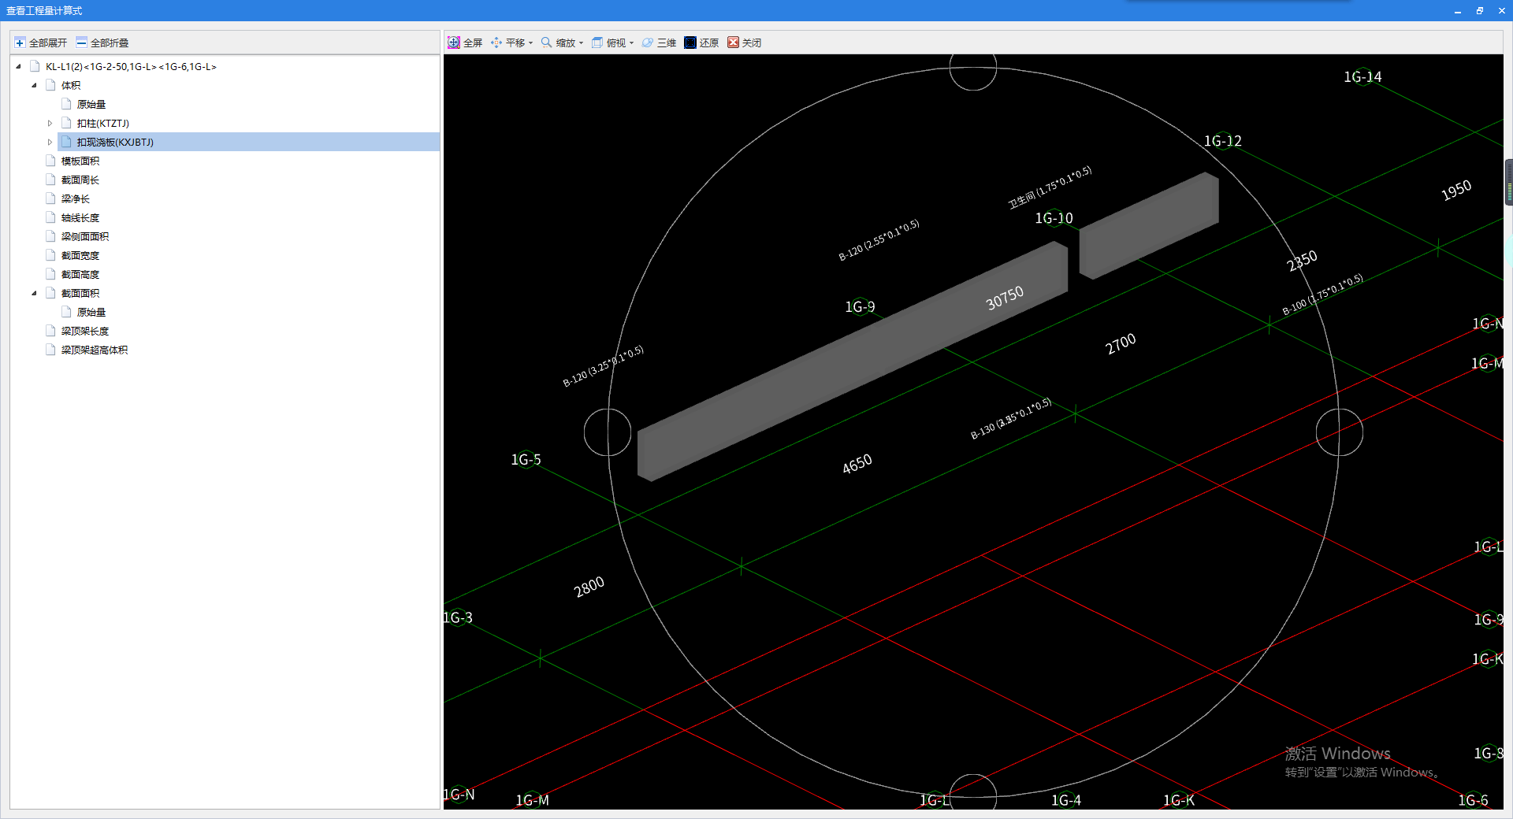Select the 截面周长 tree item
Screen dimensions: 1513x819
[80, 180]
